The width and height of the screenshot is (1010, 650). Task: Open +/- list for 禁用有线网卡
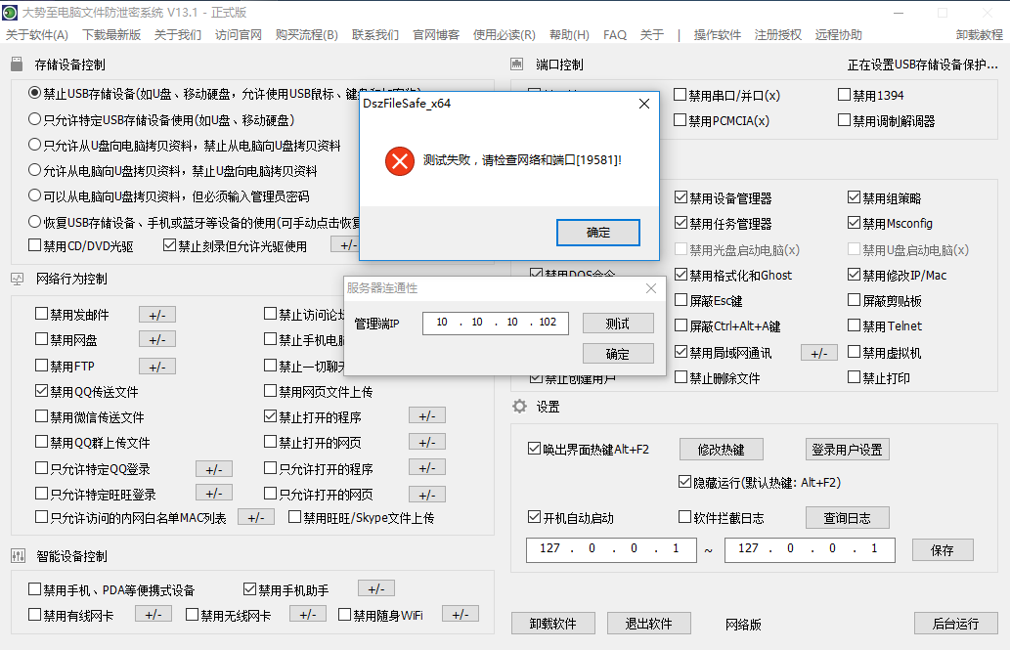[154, 614]
